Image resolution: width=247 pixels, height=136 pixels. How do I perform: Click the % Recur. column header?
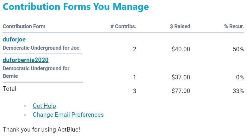(x=234, y=26)
